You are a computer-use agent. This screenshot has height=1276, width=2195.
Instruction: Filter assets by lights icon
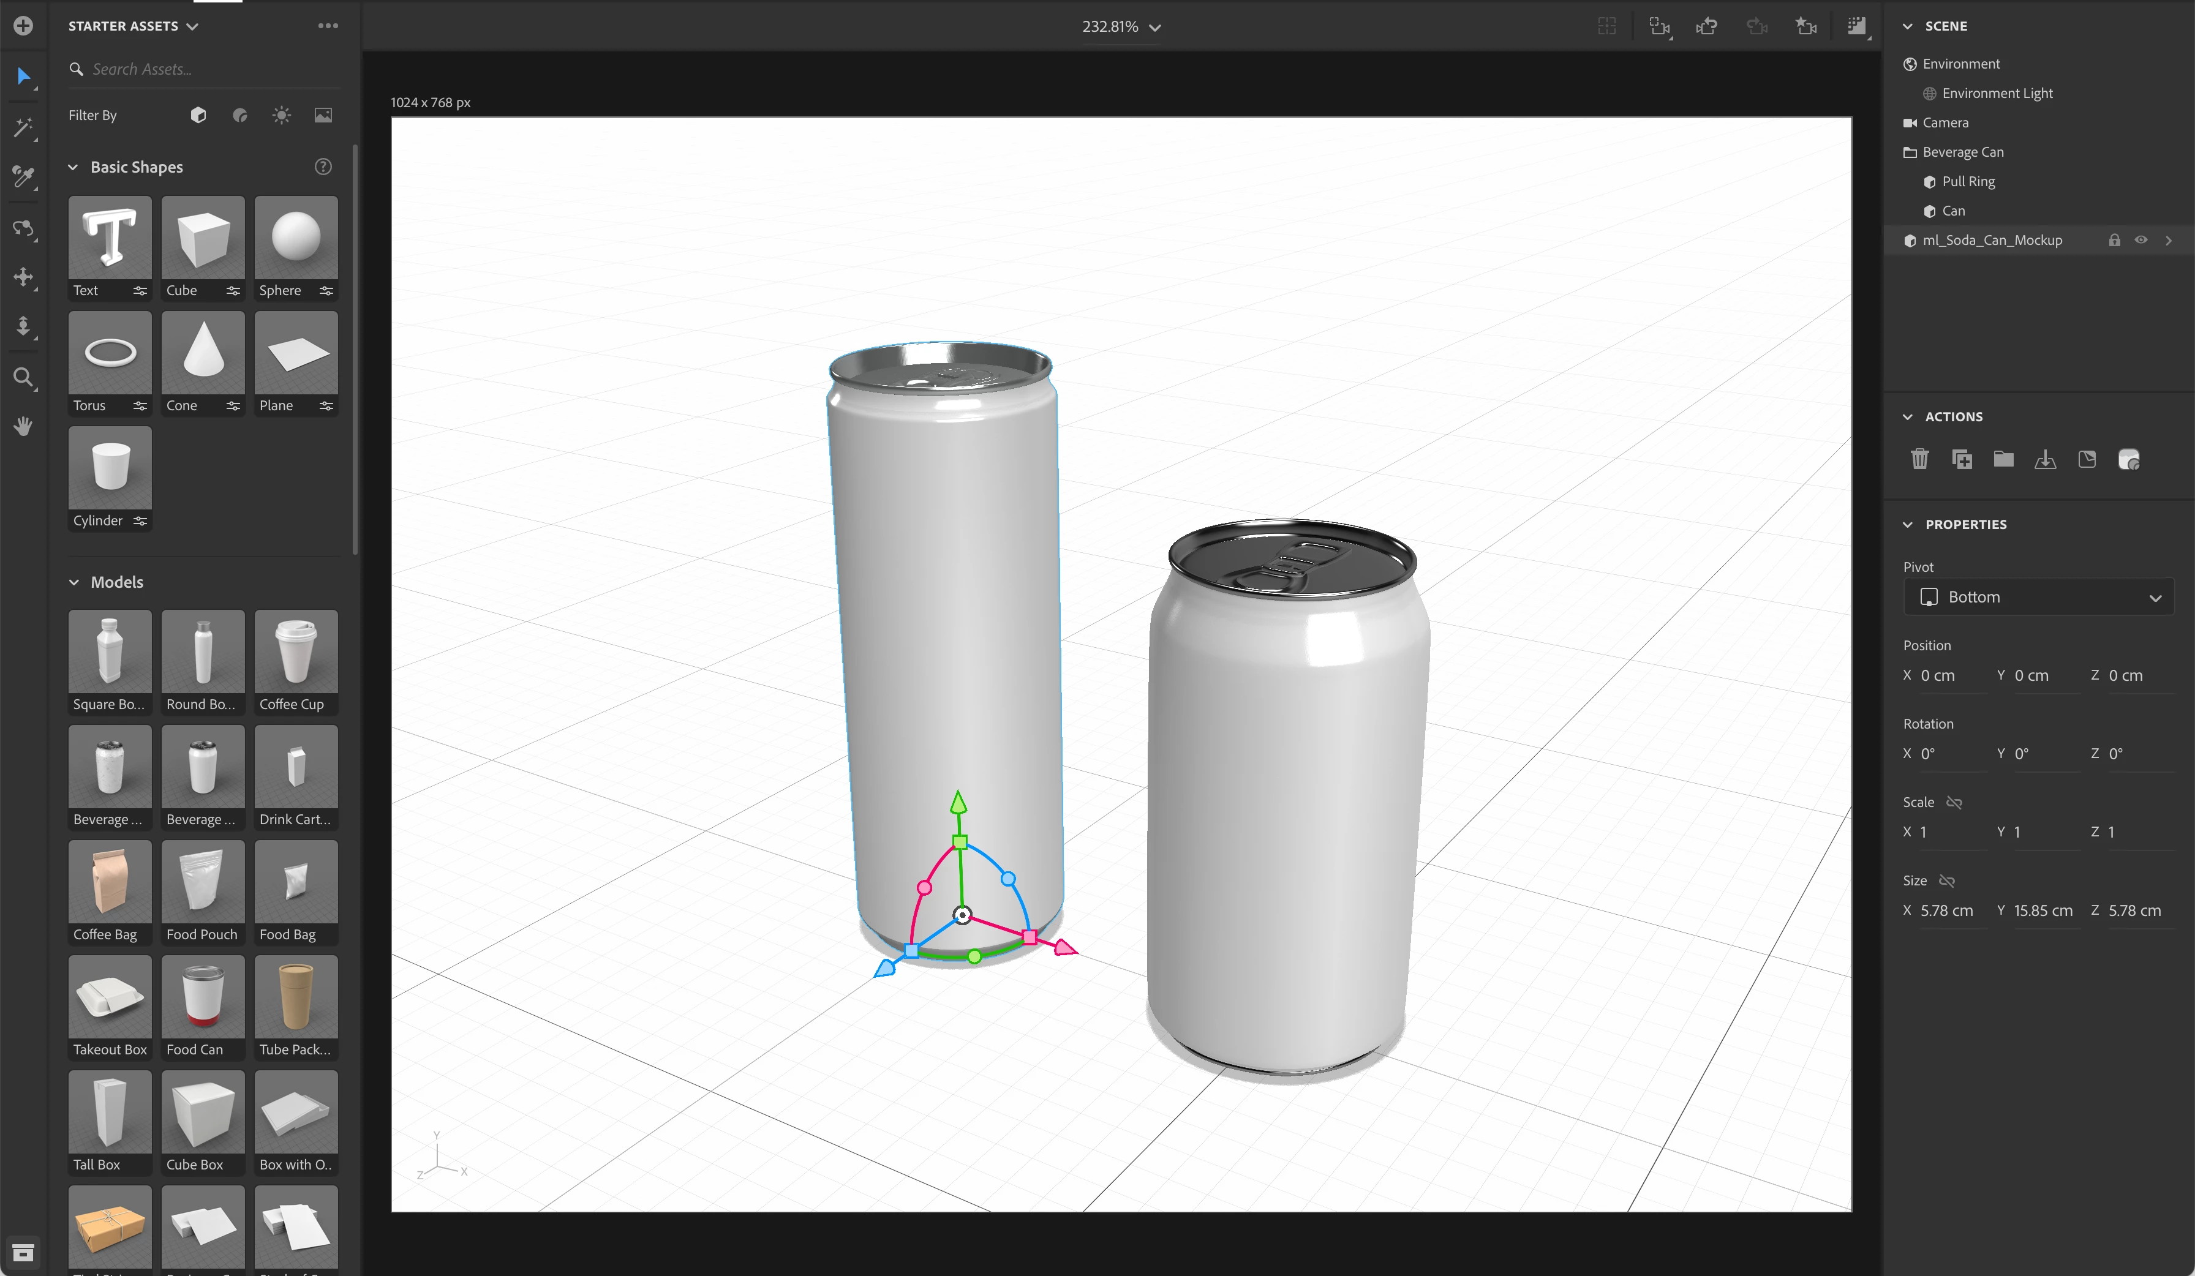point(281,115)
